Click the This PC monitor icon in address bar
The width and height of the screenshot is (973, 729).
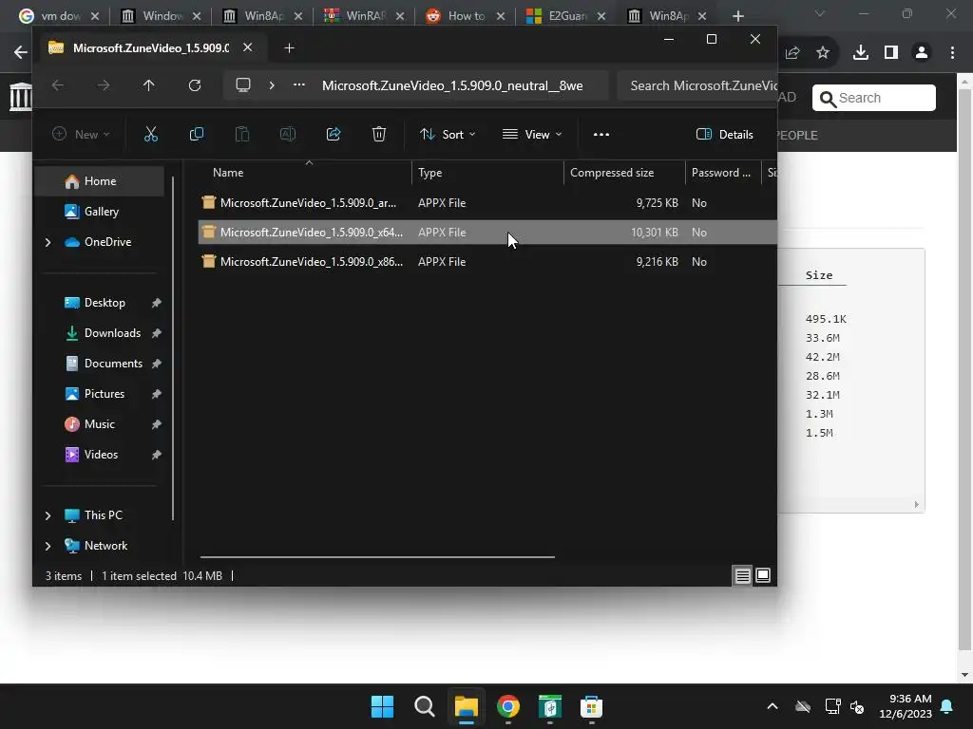pyautogui.click(x=243, y=84)
